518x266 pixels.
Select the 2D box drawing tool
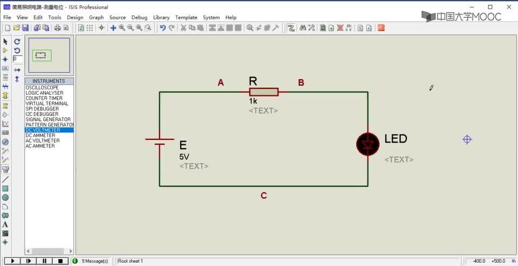5,188
